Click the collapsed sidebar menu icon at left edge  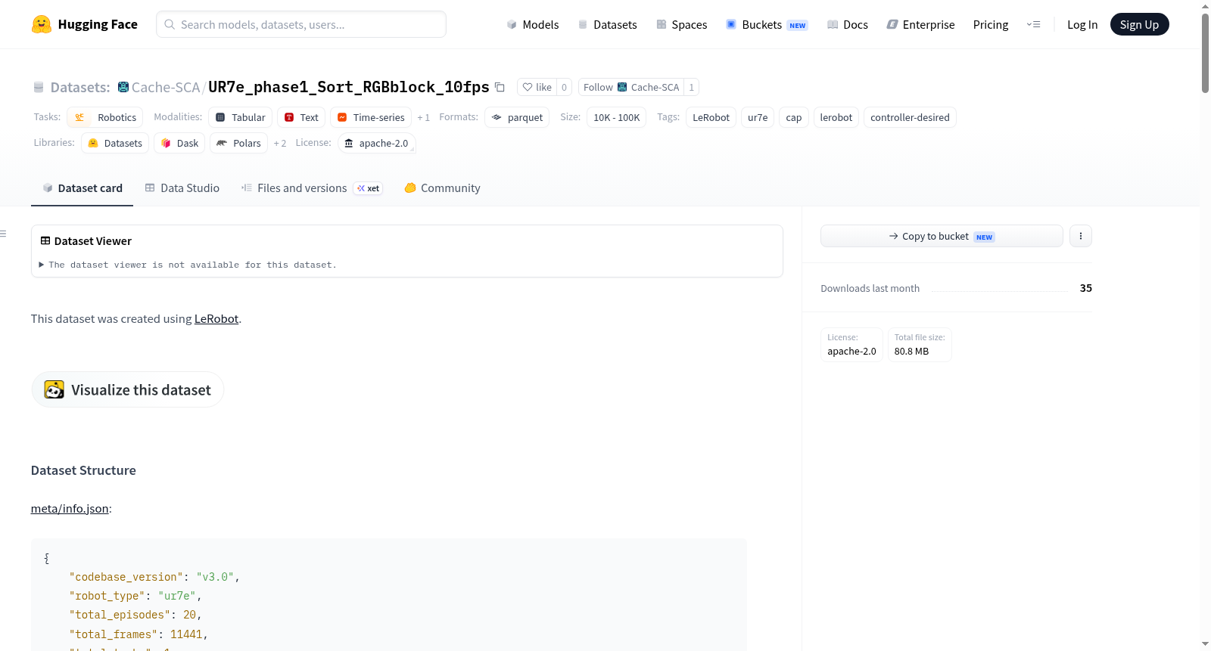coord(3,234)
